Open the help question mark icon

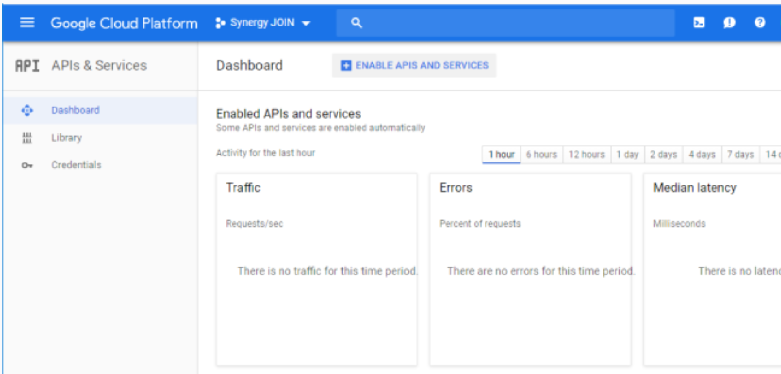[760, 22]
